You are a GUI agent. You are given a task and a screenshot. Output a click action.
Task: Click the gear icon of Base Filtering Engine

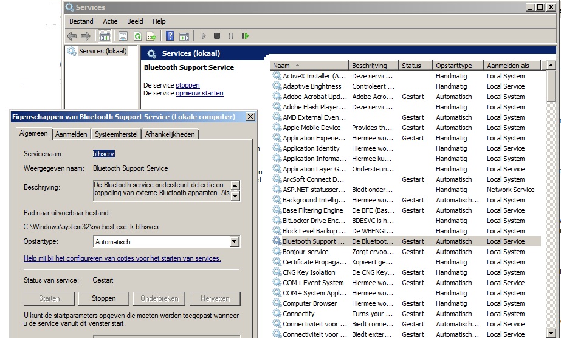pos(277,210)
